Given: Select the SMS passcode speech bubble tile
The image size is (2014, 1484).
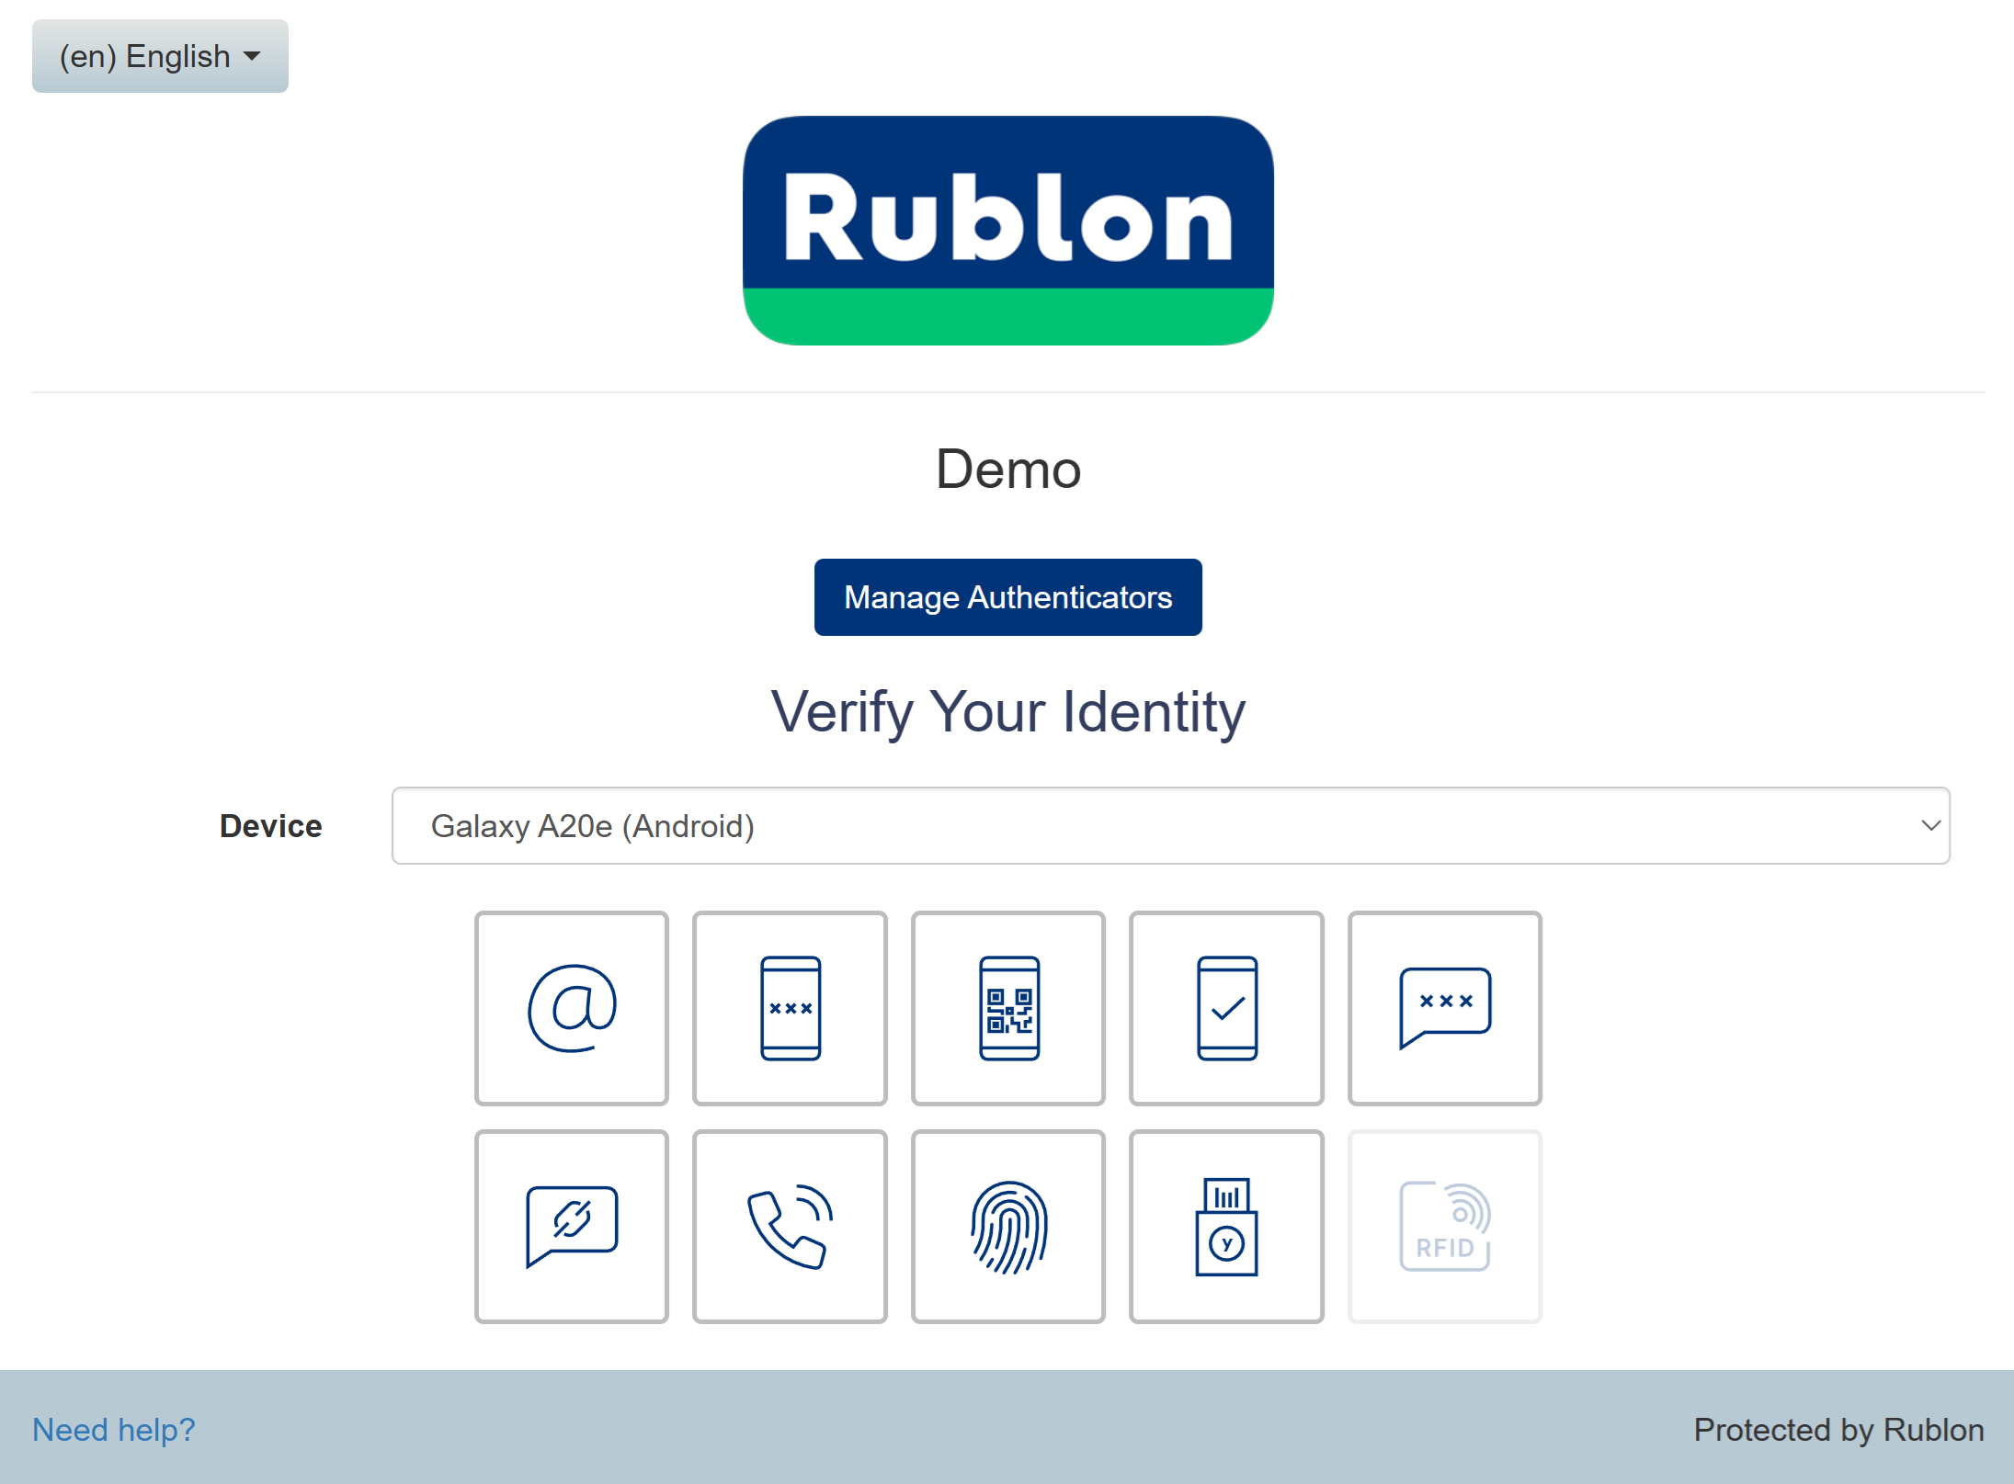Looking at the screenshot, I should [x=1444, y=1008].
